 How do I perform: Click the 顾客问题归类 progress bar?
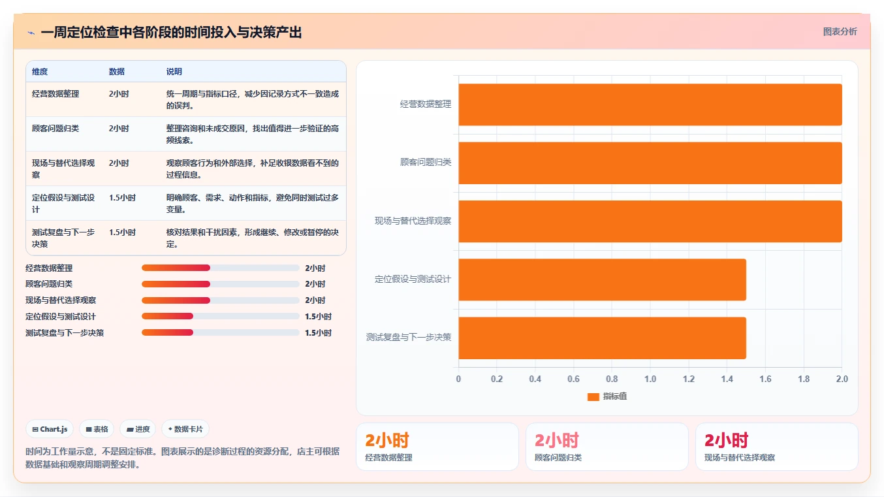221,284
